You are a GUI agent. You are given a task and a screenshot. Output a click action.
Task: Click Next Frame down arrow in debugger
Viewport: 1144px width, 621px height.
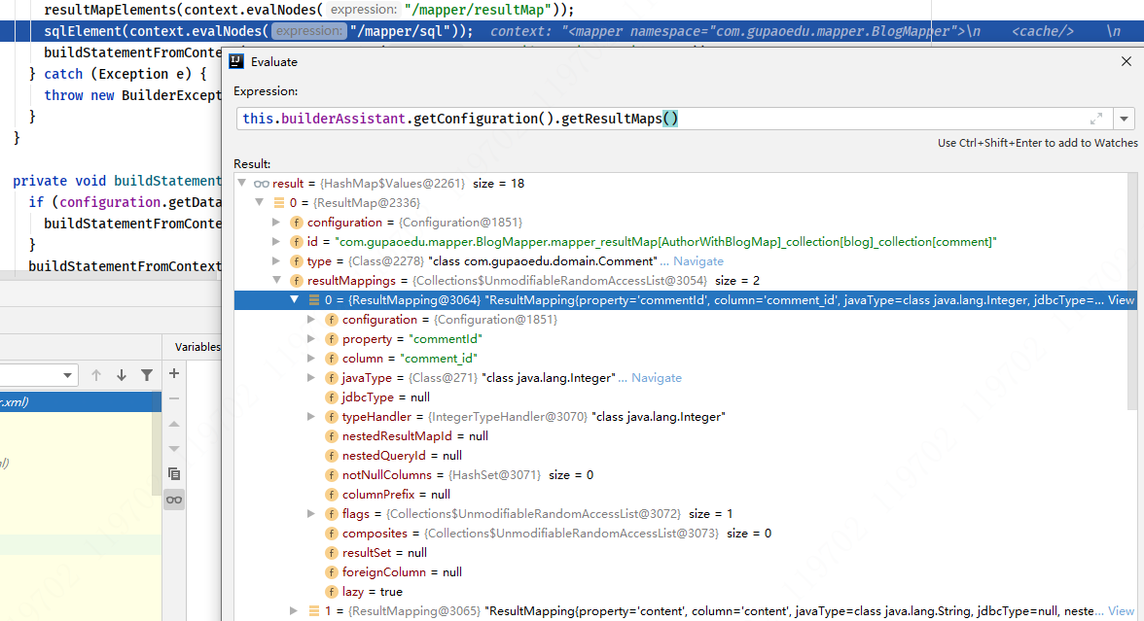click(x=121, y=375)
